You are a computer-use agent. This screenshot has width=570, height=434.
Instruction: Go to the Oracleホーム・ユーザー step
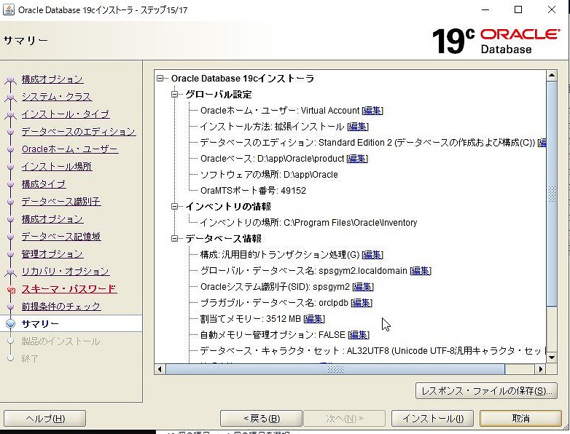(x=70, y=149)
